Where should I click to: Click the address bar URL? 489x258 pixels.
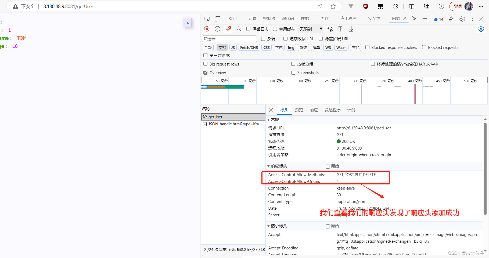point(68,6)
